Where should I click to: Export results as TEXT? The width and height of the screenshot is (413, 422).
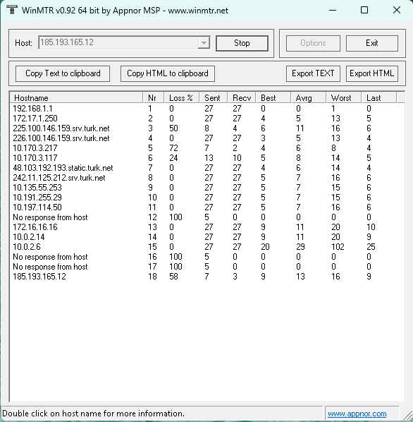pos(313,73)
